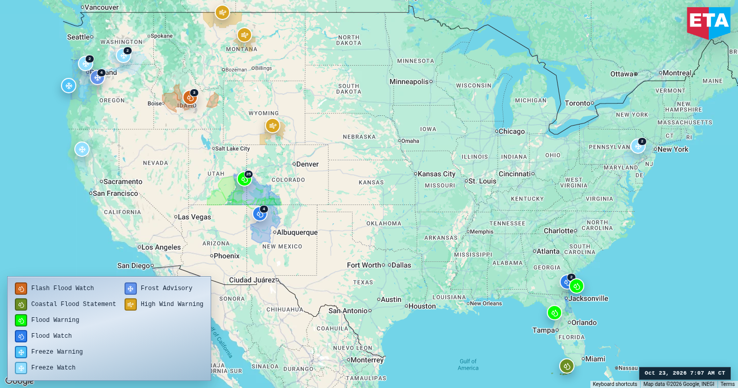Open Keyboard shortcuts
This screenshot has width=738, height=388.
[615, 384]
